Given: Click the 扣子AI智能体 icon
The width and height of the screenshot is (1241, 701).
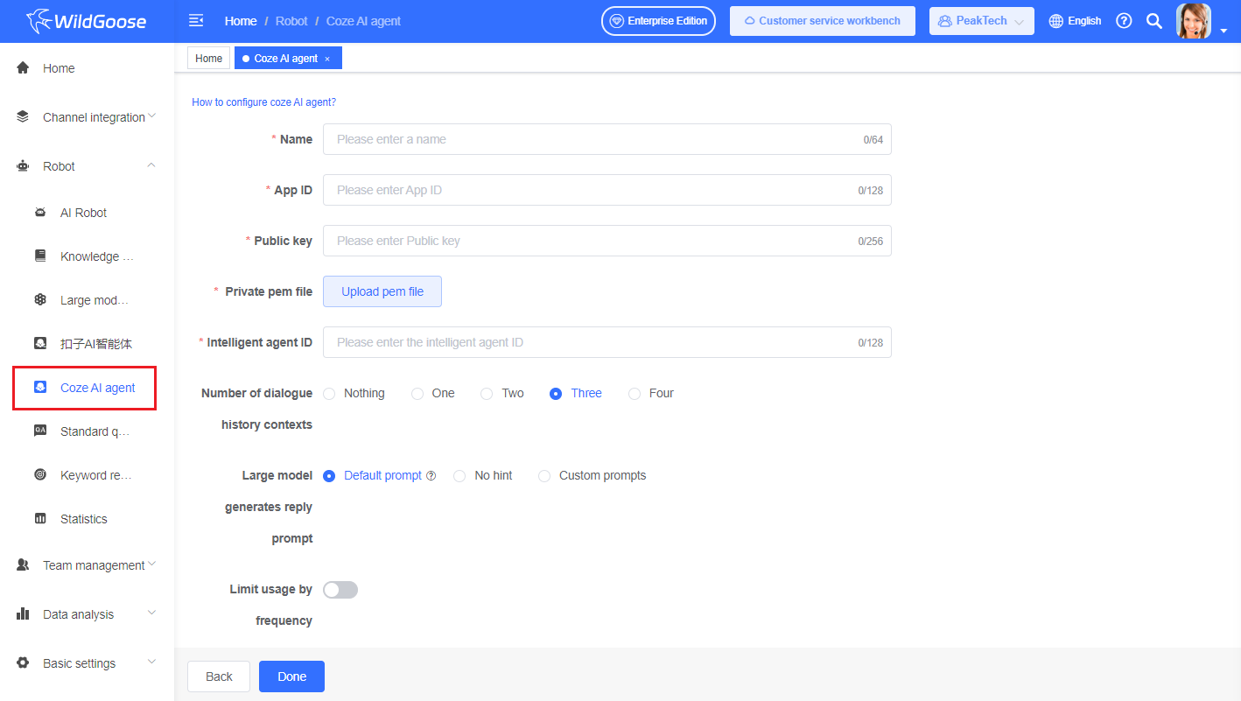Looking at the screenshot, I should pyautogui.click(x=40, y=344).
